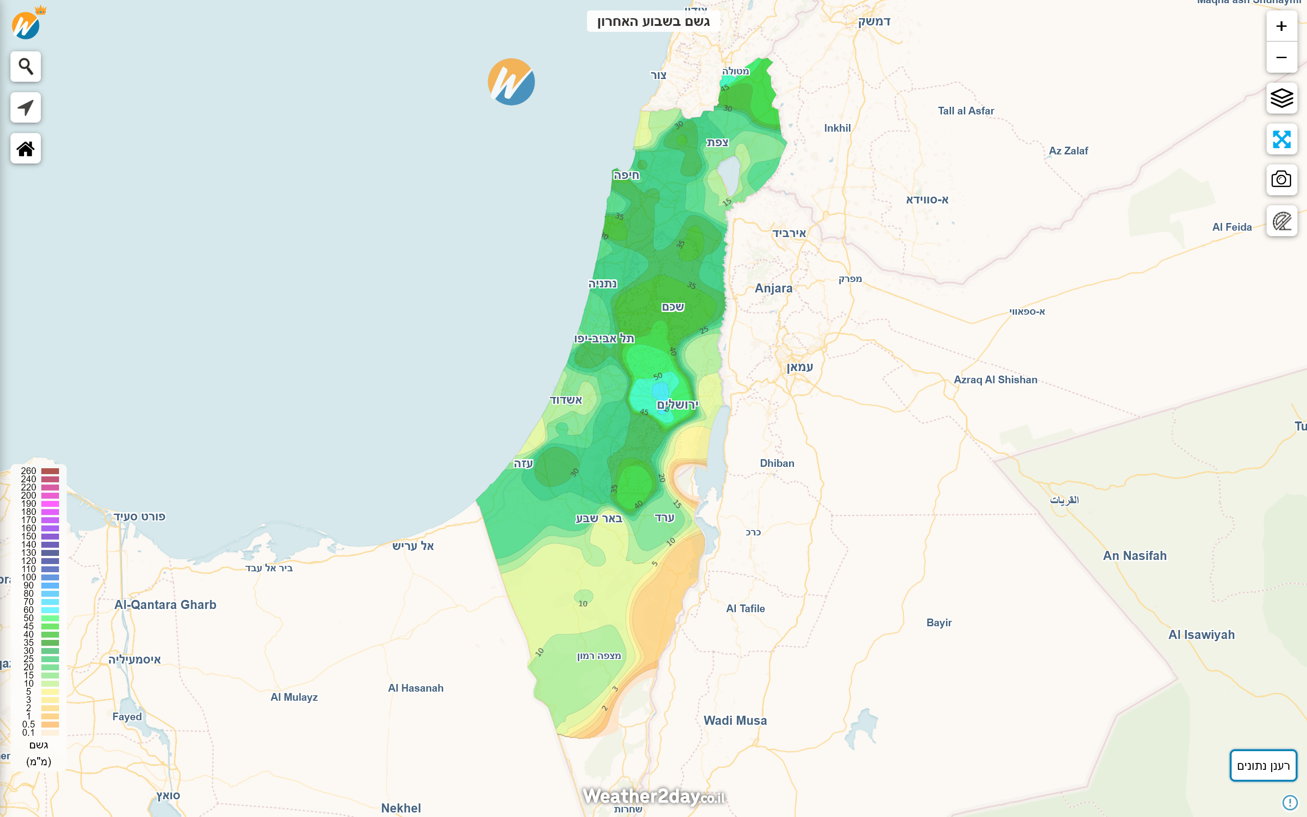Zoom in with the plus button
Image resolution: width=1307 pixels, height=817 pixels.
[x=1281, y=26]
